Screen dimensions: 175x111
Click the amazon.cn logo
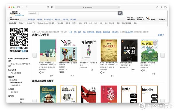(x=15, y=13)
